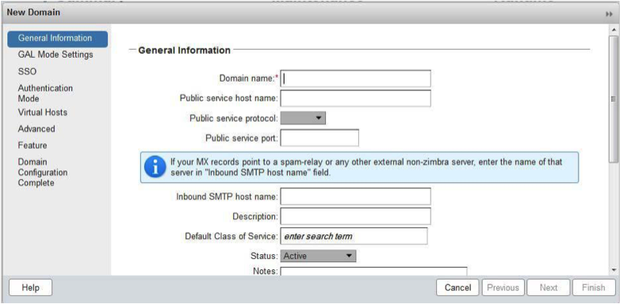Focus the Domain name field
Viewport: 620px width, 304px height.
(x=355, y=78)
